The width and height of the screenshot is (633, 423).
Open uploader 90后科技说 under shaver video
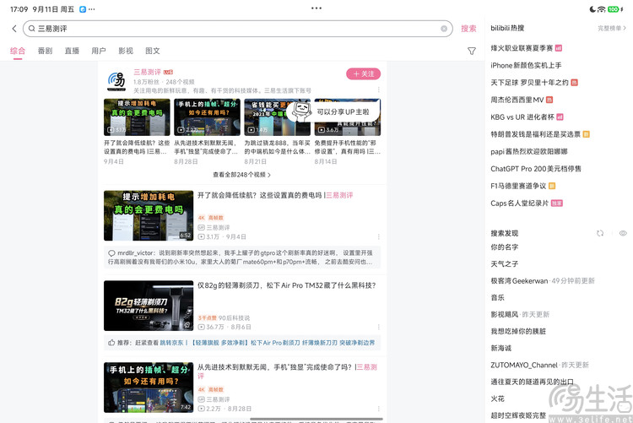[x=234, y=318]
